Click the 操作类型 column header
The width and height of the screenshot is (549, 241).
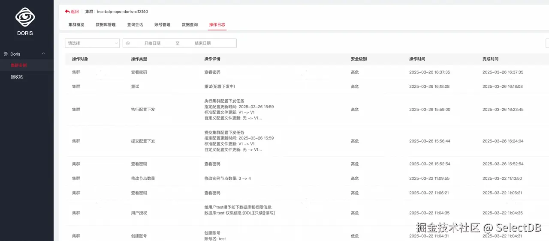(139, 59)
